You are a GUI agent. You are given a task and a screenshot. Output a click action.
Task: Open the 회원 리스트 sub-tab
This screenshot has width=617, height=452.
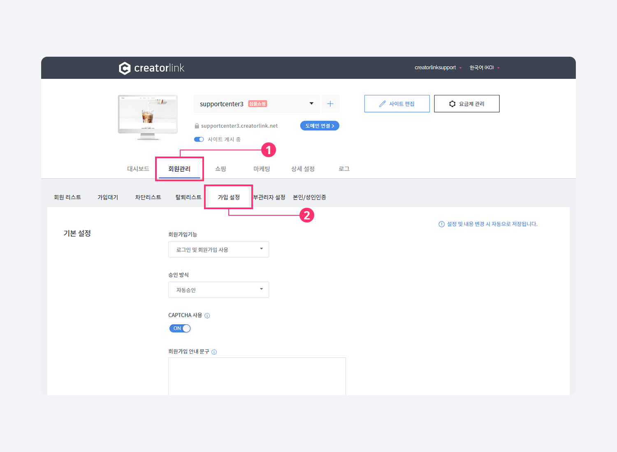(67, 197)
